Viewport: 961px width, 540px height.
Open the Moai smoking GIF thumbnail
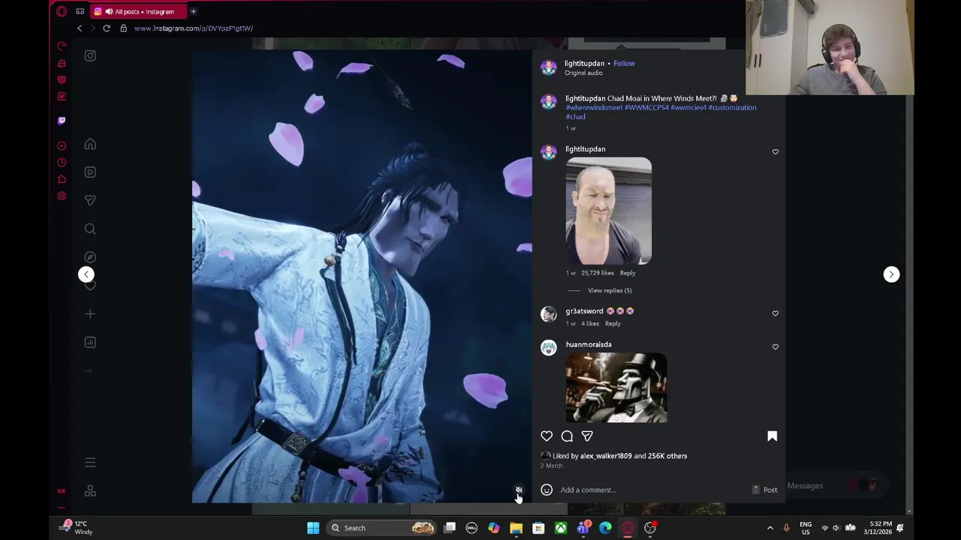(616, 388)
